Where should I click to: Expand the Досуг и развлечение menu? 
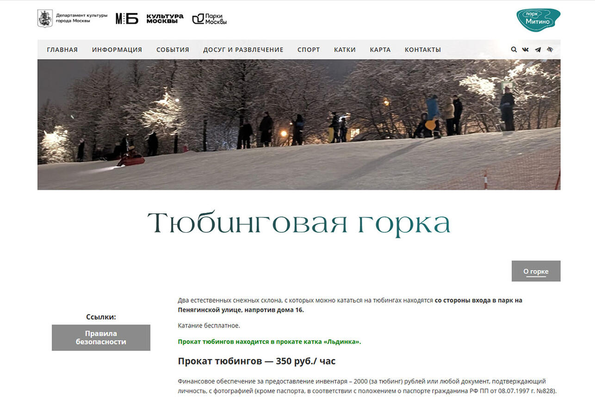[243, 50]
